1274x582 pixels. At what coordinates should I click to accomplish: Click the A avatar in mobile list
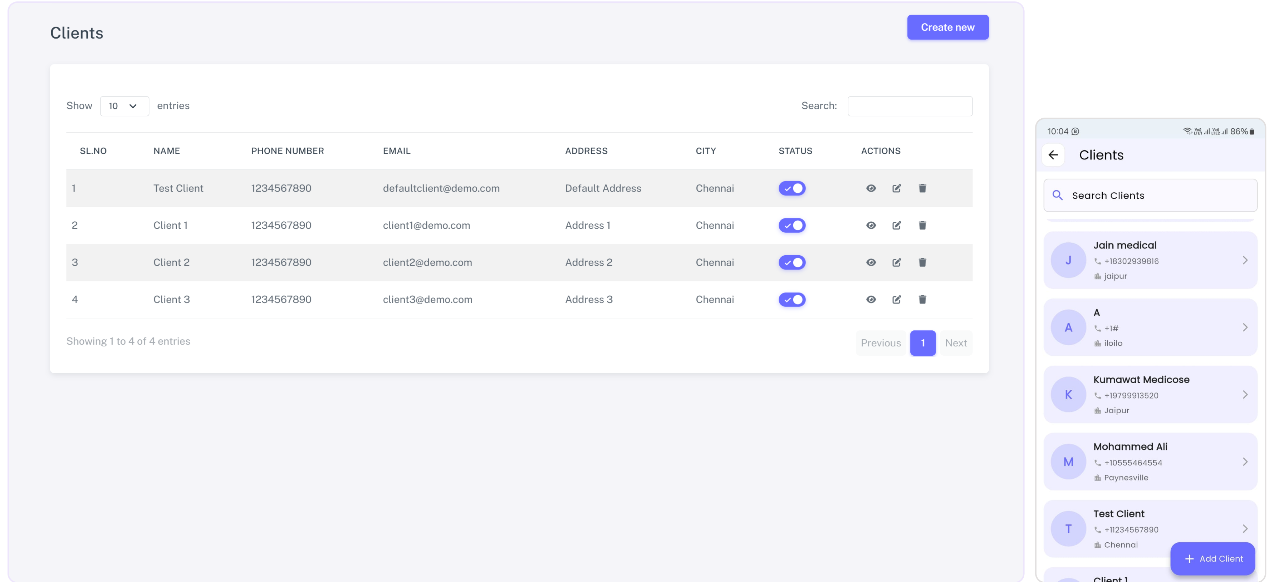pyautogui.click(x=1068, y=327)
